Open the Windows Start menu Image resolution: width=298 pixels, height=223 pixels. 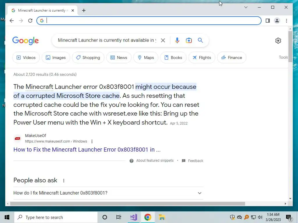7,217
